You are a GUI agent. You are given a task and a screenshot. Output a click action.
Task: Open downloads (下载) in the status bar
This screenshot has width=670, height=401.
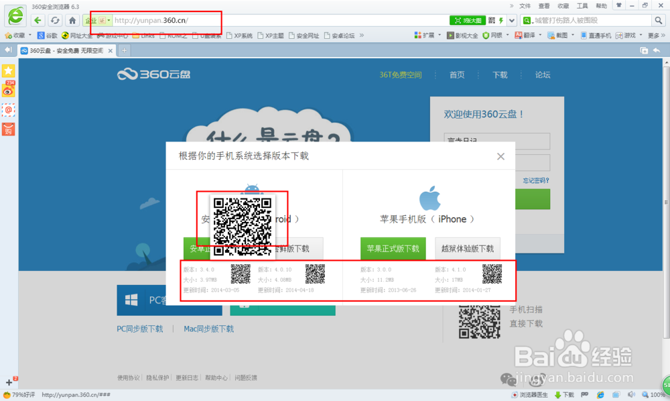pyautogui.click(x=564, y=394)
